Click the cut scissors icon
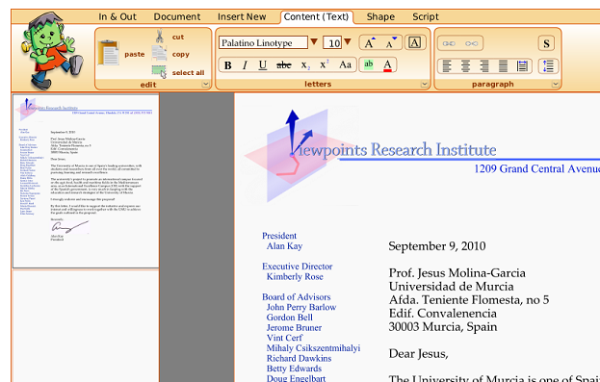This screenshot has height=382, width=600. (x=159, y=36)
